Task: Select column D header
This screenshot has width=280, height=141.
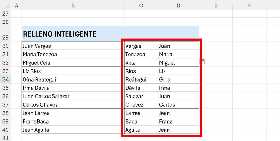Action: point(178,5)
